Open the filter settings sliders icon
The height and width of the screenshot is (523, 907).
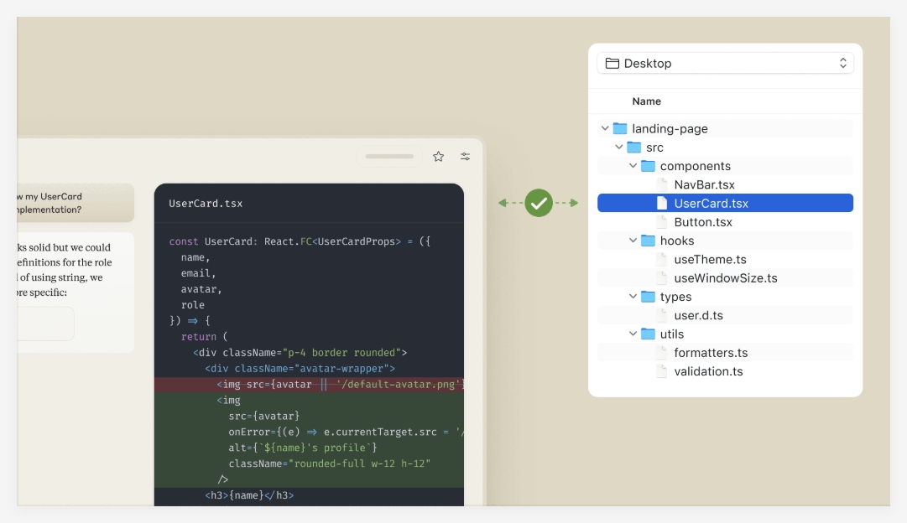pos(464,156)
